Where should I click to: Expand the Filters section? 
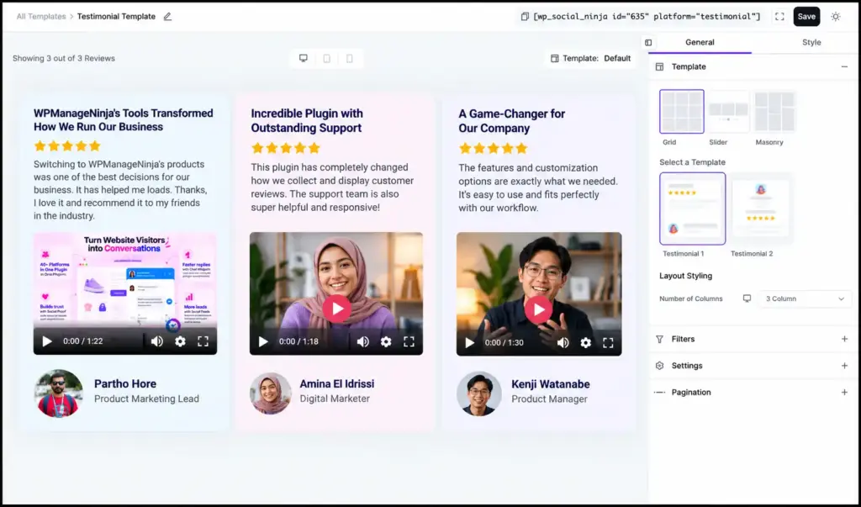(844, 339)
